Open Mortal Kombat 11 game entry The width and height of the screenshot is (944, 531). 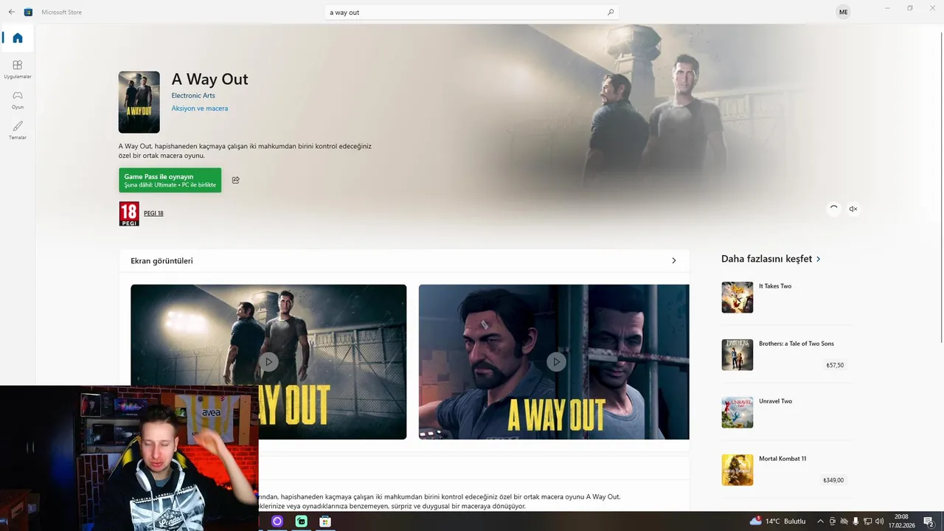pyautogui.click(x=787, y=470)
